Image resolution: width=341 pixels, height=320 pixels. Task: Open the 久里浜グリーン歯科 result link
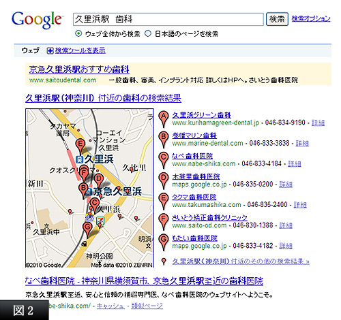click(x=202, y=115)
